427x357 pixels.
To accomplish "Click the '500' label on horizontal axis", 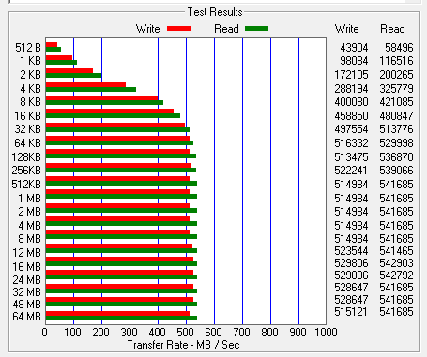I will pyautogui.click(x=186, y=333).
